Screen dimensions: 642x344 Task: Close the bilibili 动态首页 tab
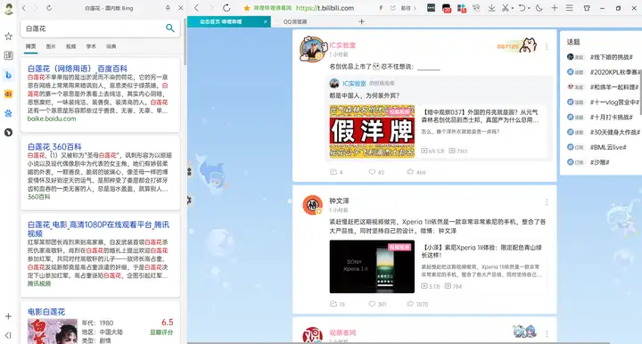[x=266, y=21]
